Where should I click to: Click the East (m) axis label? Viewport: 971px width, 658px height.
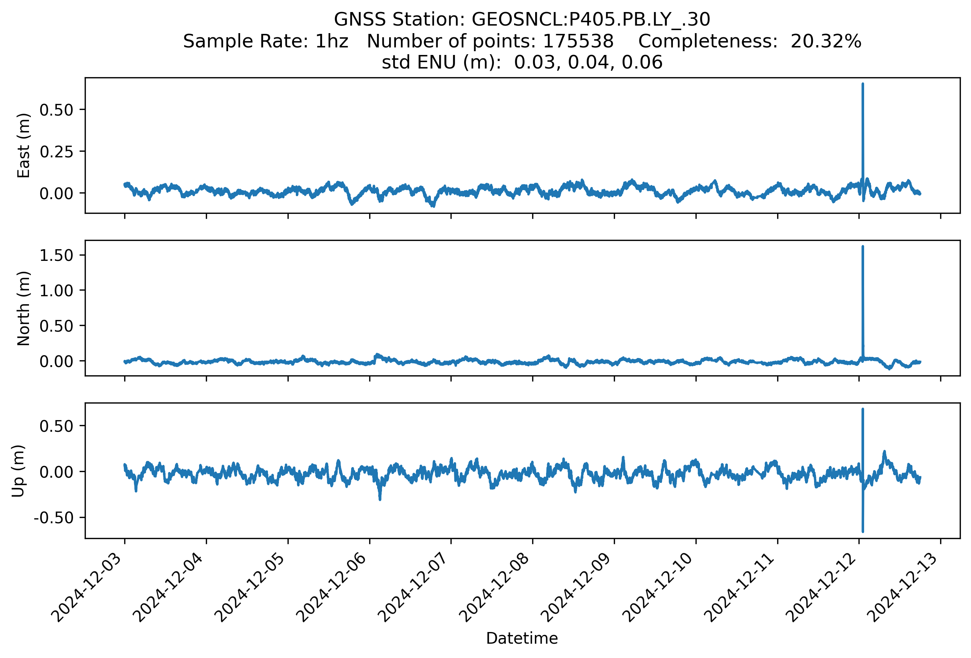[x=24, y=146]
